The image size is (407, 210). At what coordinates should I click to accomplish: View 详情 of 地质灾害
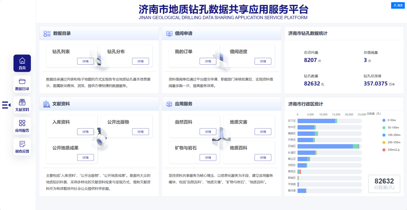pyautogui.click(x=263, y=132)
